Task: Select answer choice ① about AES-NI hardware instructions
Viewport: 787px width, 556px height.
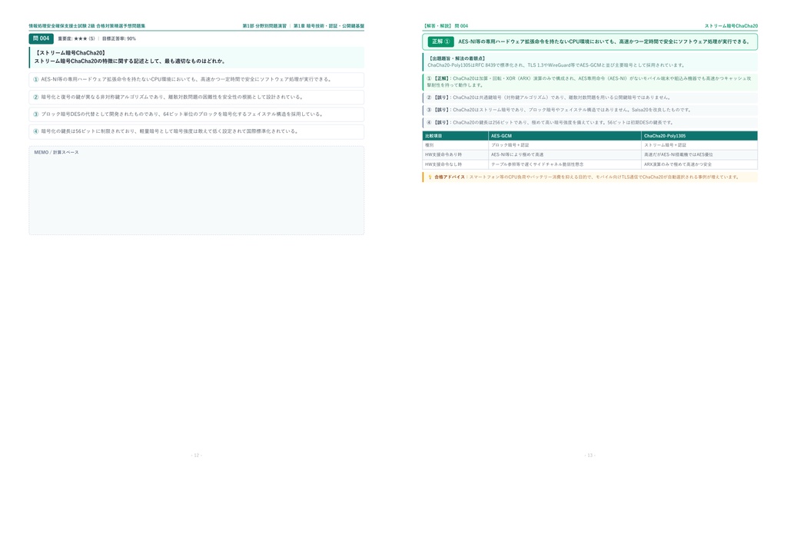Action: pos(196,80)
